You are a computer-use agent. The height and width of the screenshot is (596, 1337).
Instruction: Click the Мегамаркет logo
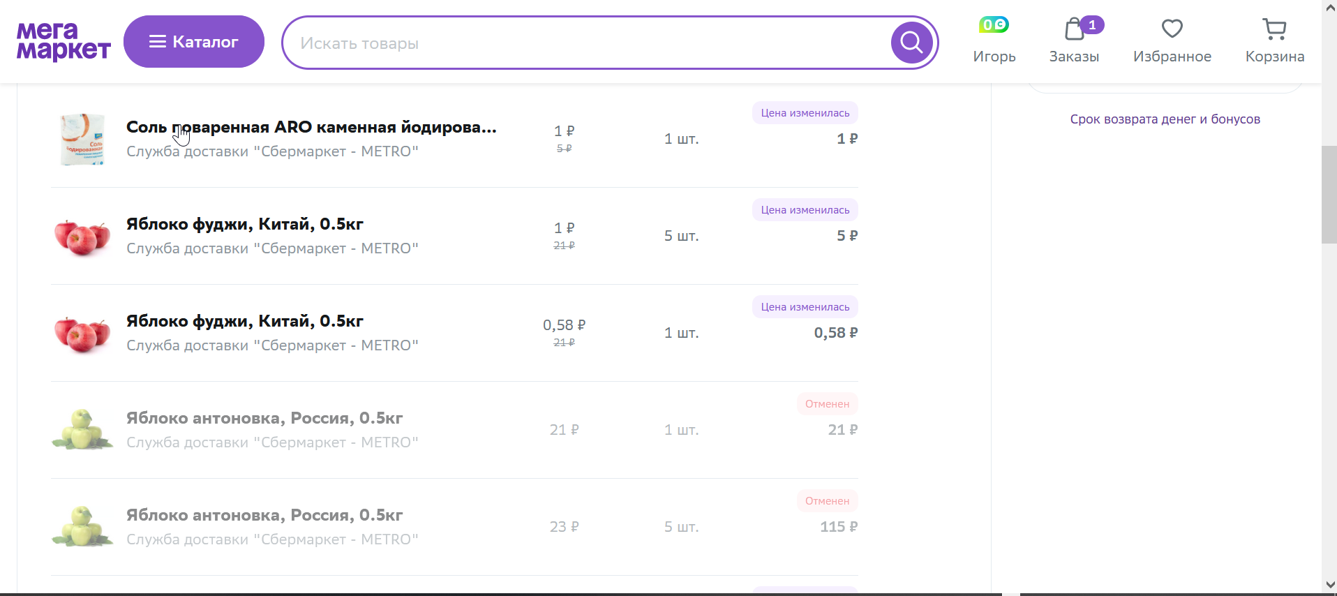pyautogui.click(x=64, y=42)
